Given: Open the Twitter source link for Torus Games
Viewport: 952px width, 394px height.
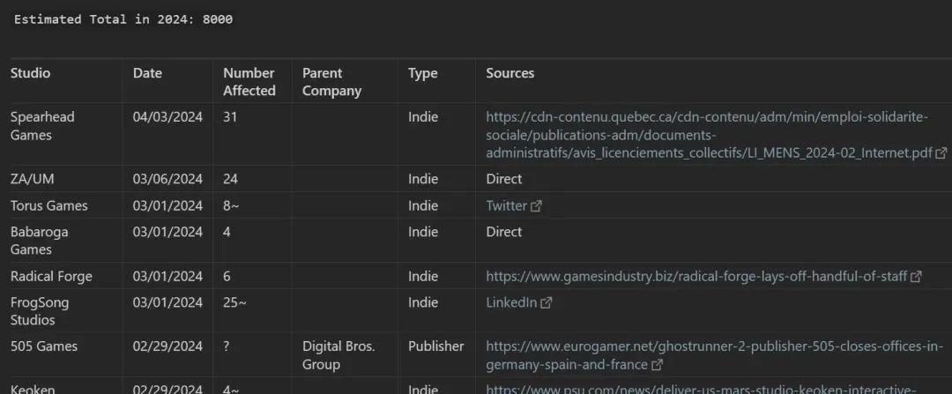Looking at the screenshot, I should click(506, 205).
